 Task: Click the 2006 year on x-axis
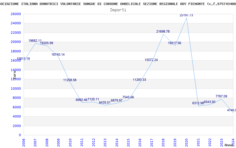pos(24,141)
